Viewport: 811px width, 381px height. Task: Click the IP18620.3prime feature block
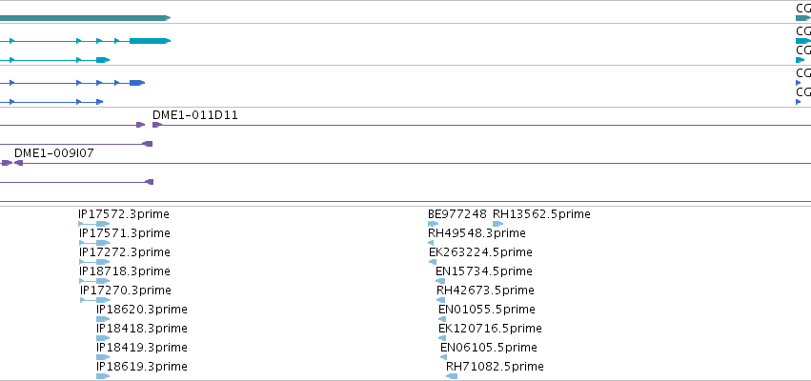pos(103,319)
